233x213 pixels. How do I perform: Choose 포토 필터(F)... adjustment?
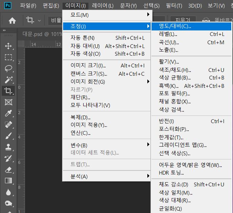pyautogui.click(x=191, y=93)
